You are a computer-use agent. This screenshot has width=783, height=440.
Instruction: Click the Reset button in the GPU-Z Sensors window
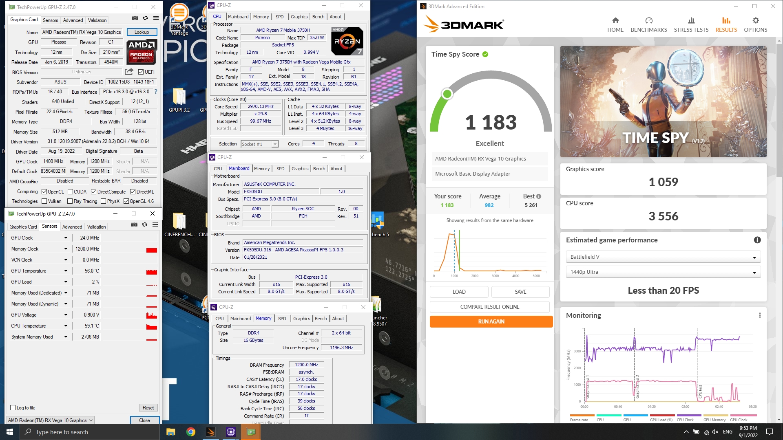point(148,408)
